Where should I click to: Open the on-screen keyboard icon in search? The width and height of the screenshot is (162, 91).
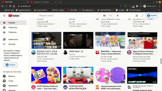point(104,16)
